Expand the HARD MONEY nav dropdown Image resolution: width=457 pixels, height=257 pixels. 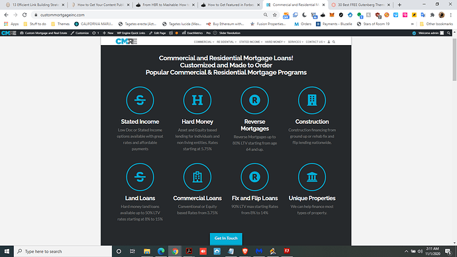pyautogui.click(x=275, y=42)
